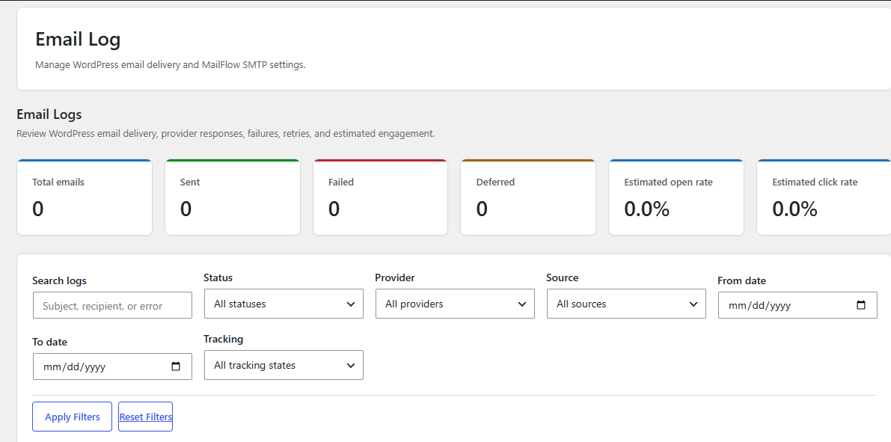
Task: Expand the Status dropdown showing All statuses
Action: pos(284,304)
